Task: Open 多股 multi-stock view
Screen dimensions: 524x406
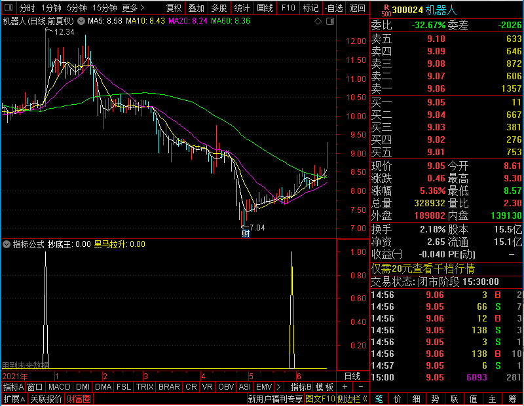Action: tap(219, 8)
